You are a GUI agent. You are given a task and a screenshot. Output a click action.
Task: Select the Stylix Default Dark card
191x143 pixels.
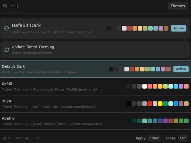pyautogui.click(x=95, y=28)
